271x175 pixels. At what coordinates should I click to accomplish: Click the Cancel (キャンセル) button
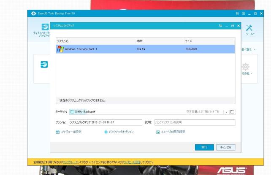coord(225,147)
